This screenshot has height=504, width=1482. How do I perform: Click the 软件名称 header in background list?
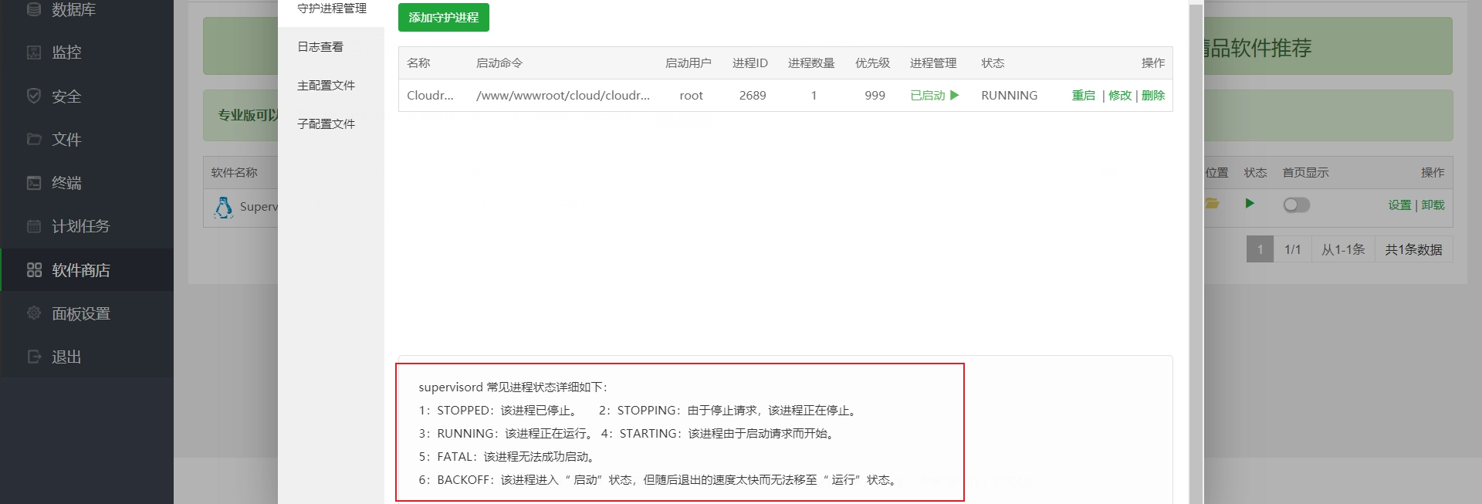click(x=235, y=172)
